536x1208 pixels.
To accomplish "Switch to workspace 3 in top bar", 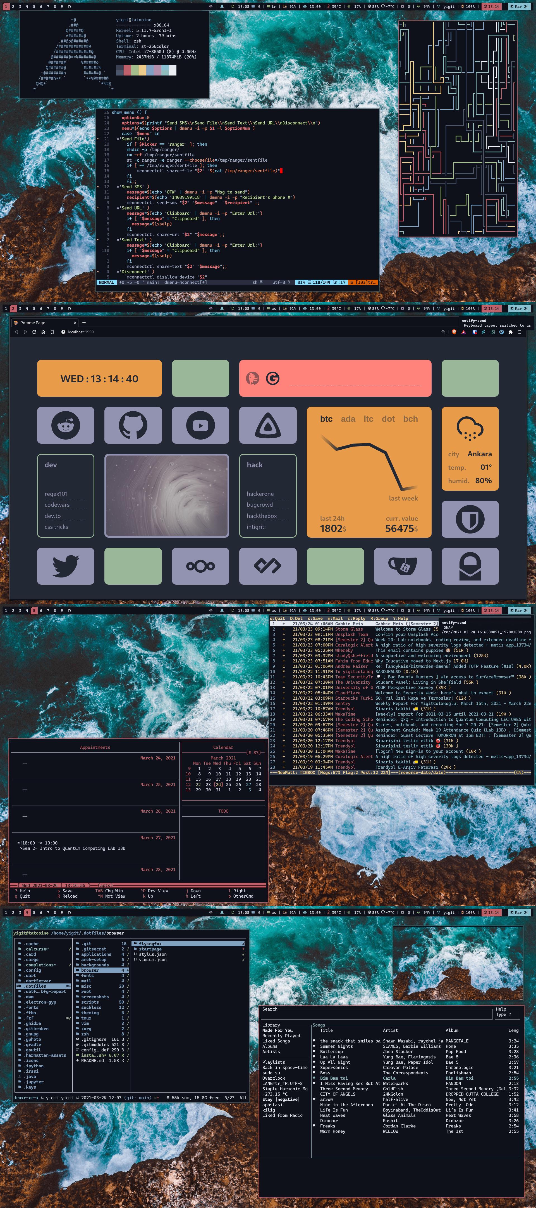I will click(20, 6).
